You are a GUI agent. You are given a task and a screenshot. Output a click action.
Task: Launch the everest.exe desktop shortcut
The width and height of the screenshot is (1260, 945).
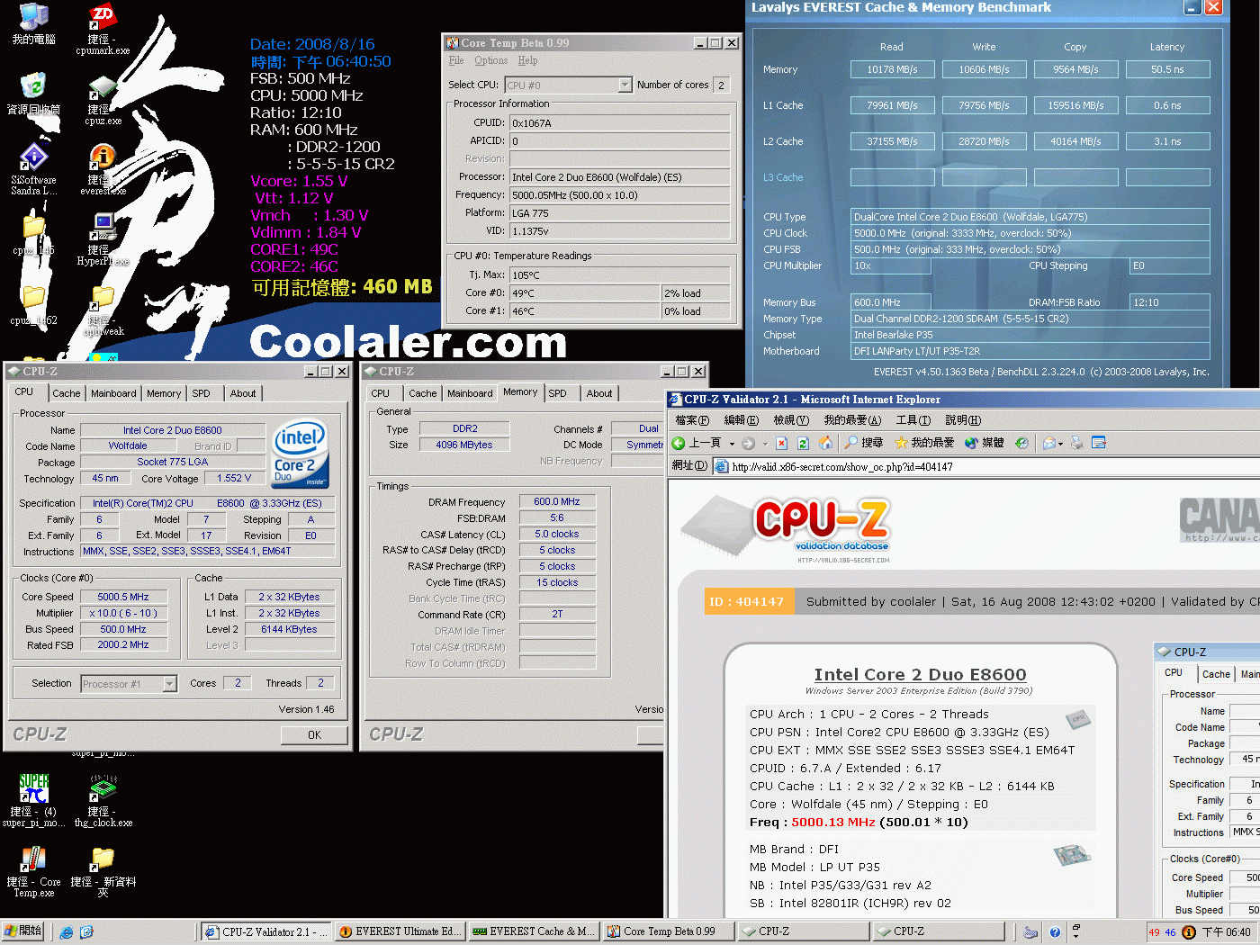[103, 169]
